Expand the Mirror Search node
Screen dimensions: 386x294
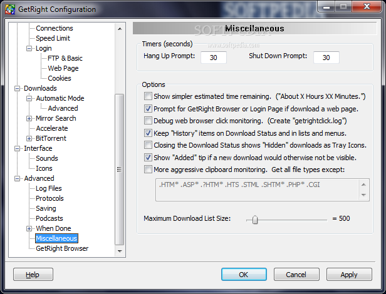pyautogui.click(x=29, y=118)
